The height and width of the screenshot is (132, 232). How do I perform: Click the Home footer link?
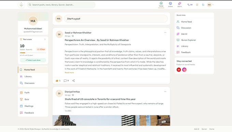click(x=212, y=129)
